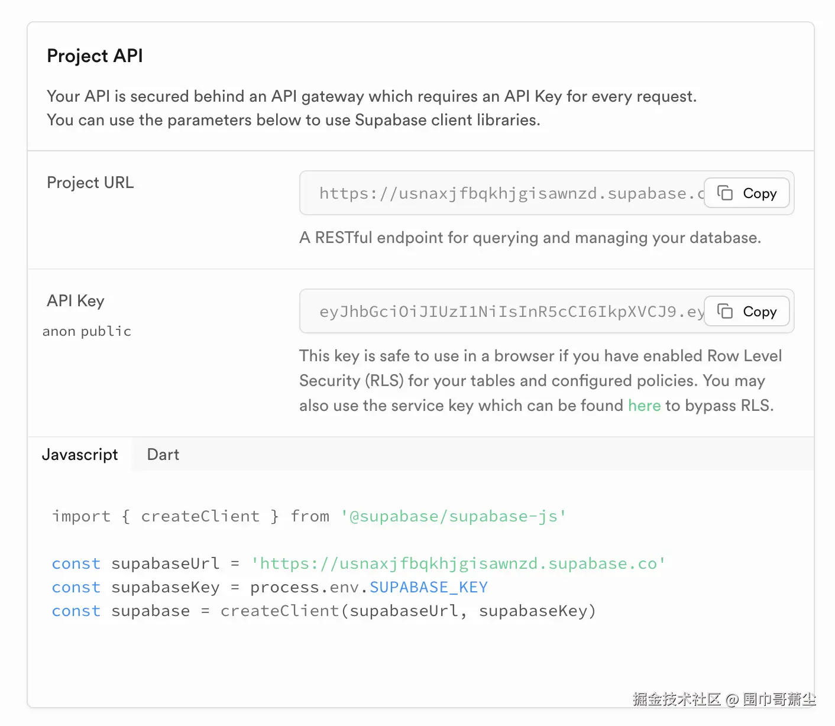Open the 'here' service key link

(644, 406)
